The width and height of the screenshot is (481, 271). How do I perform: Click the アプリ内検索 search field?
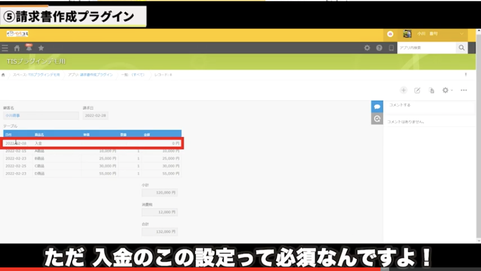click(x=426, y=48)
